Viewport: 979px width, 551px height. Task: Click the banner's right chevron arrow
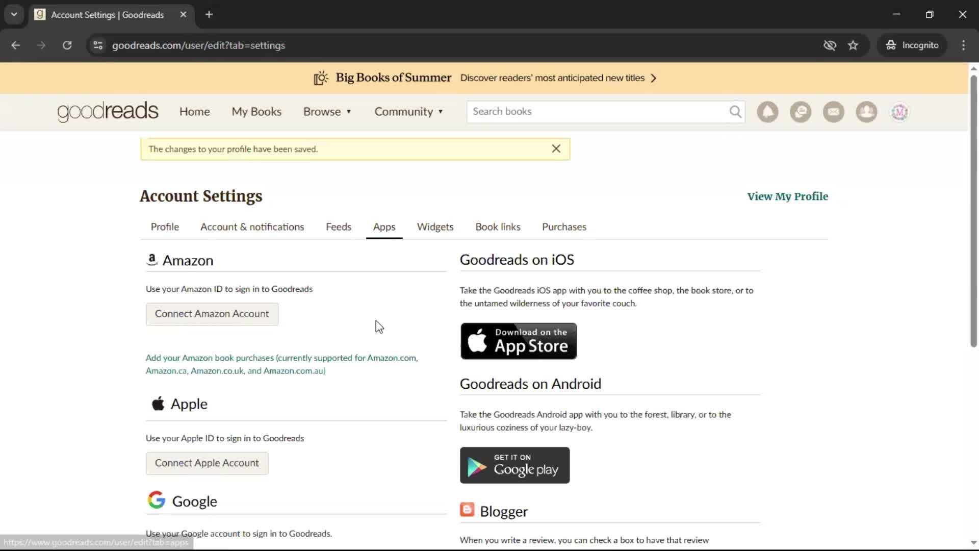point(654,78)
